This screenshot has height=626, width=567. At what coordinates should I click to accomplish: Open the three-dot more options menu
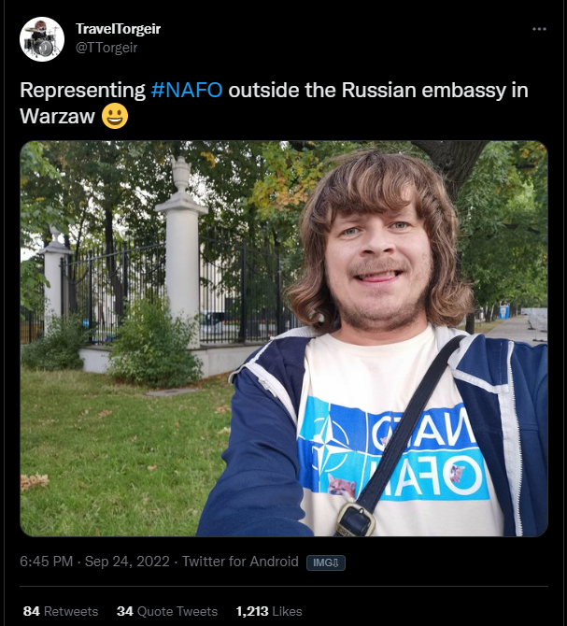point(539,29)
